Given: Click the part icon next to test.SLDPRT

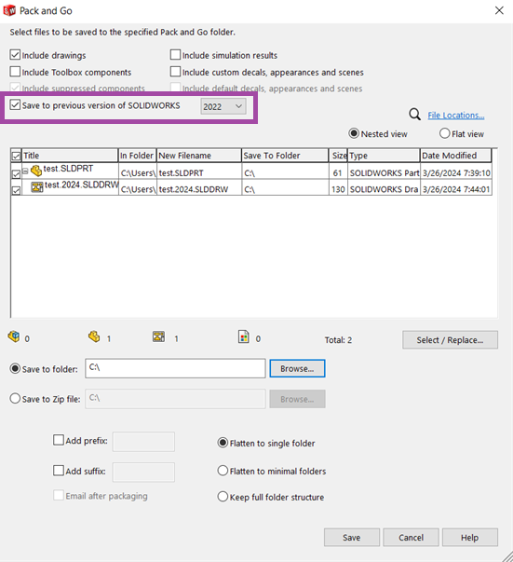Looking at the screenshot, I should [36, 171].
